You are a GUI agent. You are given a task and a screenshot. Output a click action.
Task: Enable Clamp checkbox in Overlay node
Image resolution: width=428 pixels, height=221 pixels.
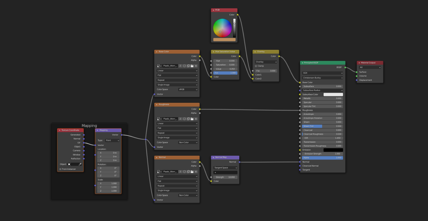[256, 66]
